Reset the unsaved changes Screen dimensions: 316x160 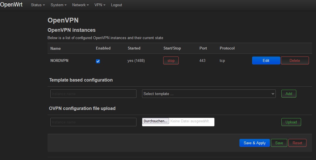tap(297, 143)
